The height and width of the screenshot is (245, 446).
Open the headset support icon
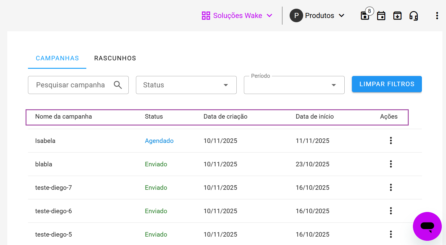[x=414, y=16]
